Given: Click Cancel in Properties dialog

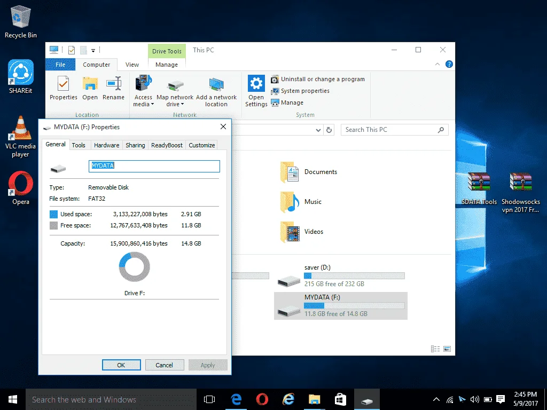Looking at the screenshot, I should 165,365.
